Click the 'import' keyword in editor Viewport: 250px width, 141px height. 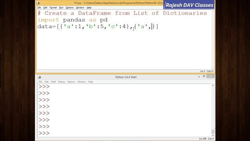pyautogui.click(x=48, y=20)
